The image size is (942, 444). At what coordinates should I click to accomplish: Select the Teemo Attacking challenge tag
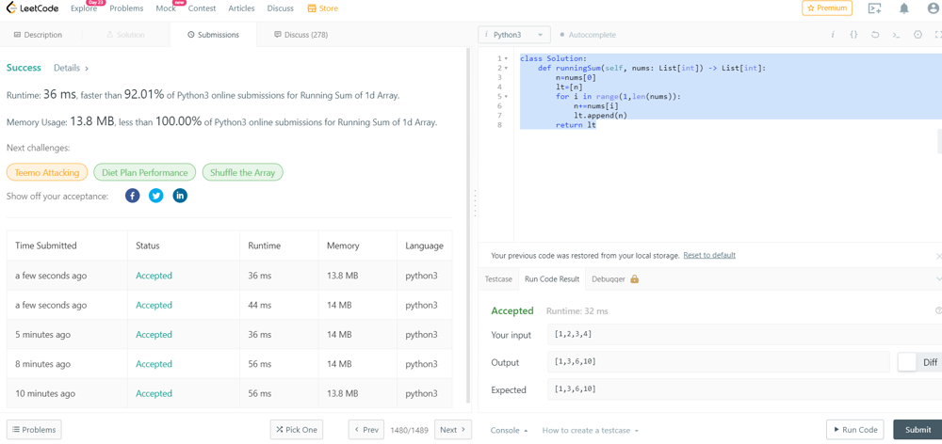point(47,173)
